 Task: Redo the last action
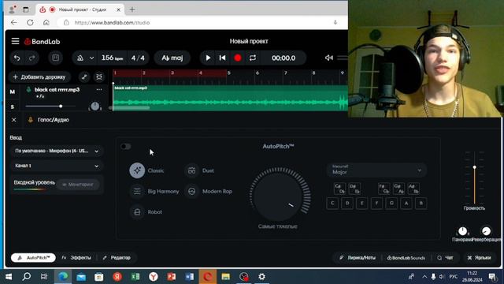(31, 58)
